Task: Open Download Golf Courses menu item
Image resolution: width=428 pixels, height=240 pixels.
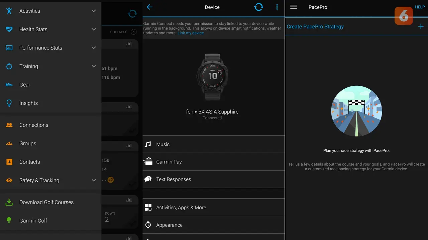Action: pos(50,202)
